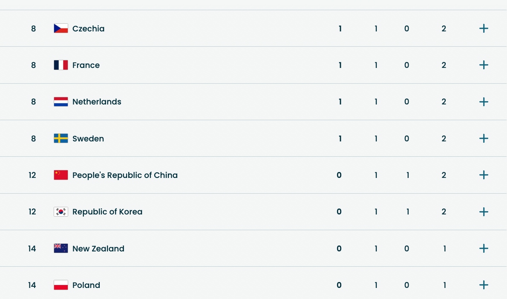Click the New Zealand country name

[98, 248]
